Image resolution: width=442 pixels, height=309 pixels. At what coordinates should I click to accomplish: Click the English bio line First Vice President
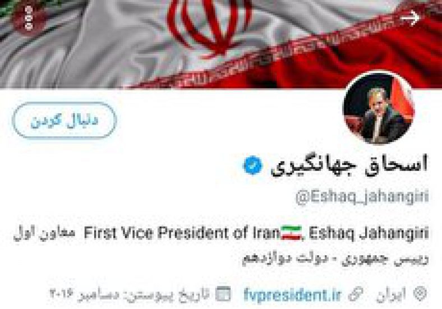point(182,233)
